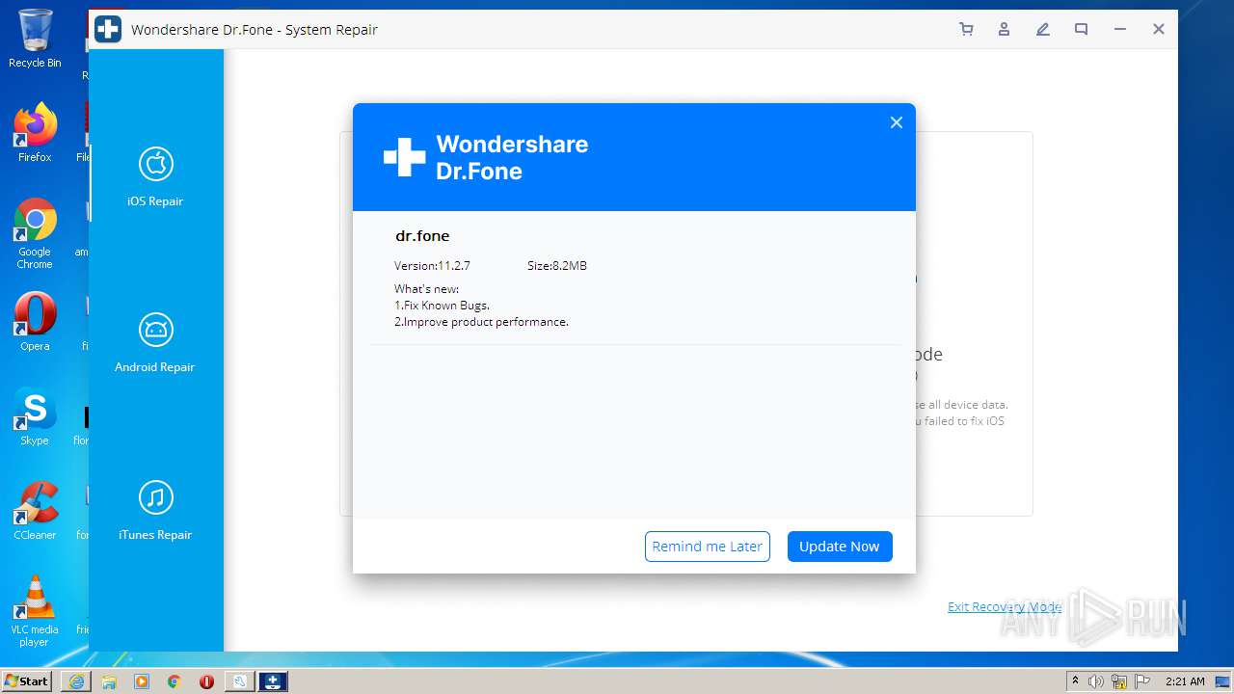Launch CCleaner from the desktop
The image size is (1234, 694).
tap(35, 511)
